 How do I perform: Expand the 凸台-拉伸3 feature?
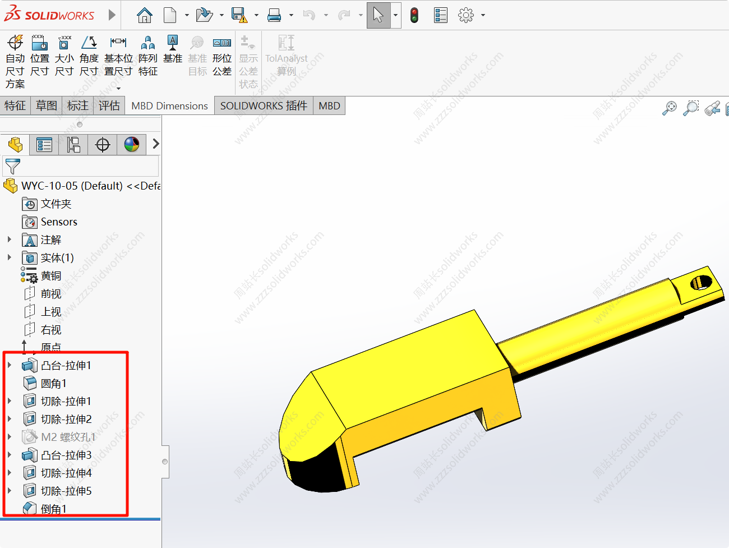[10, 455]
